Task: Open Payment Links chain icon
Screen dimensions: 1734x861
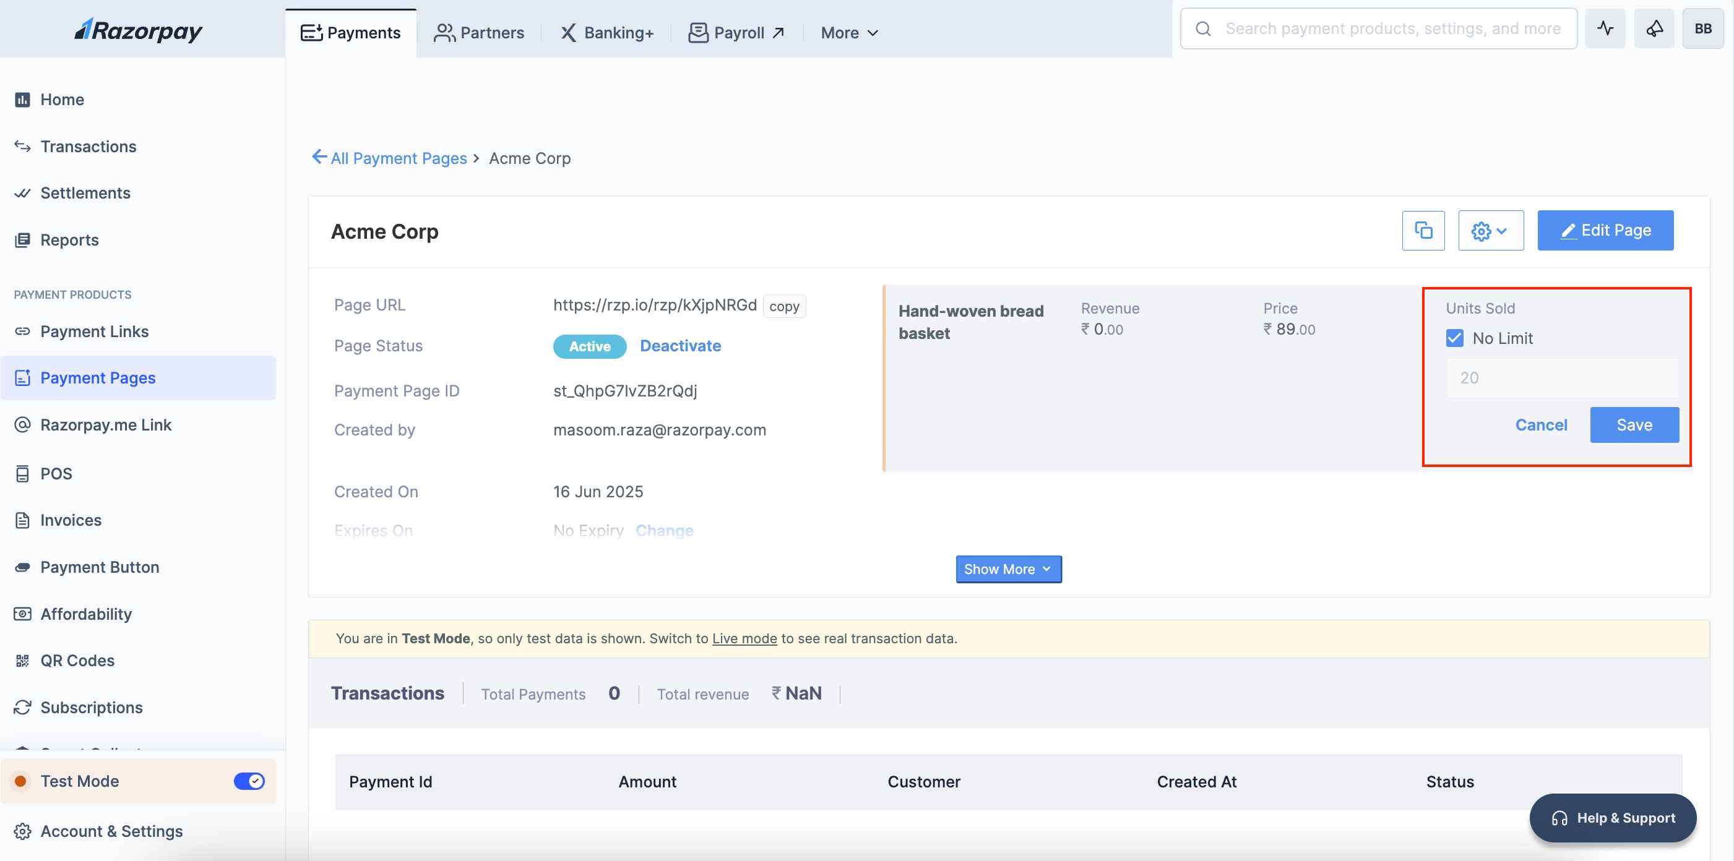Action: 22,331
